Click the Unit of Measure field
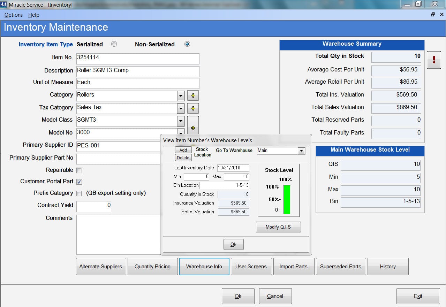Image resolution: width=446 pixels, height=307 pixels. point(138,83)
